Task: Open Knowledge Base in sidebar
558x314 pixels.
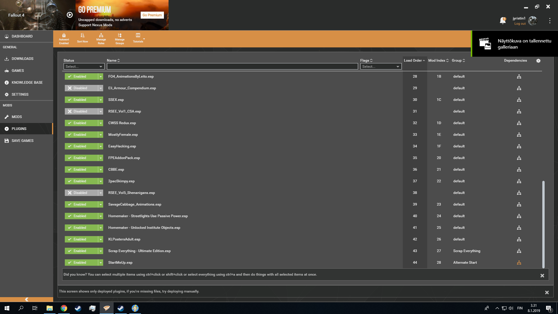Action: point(26,83)
